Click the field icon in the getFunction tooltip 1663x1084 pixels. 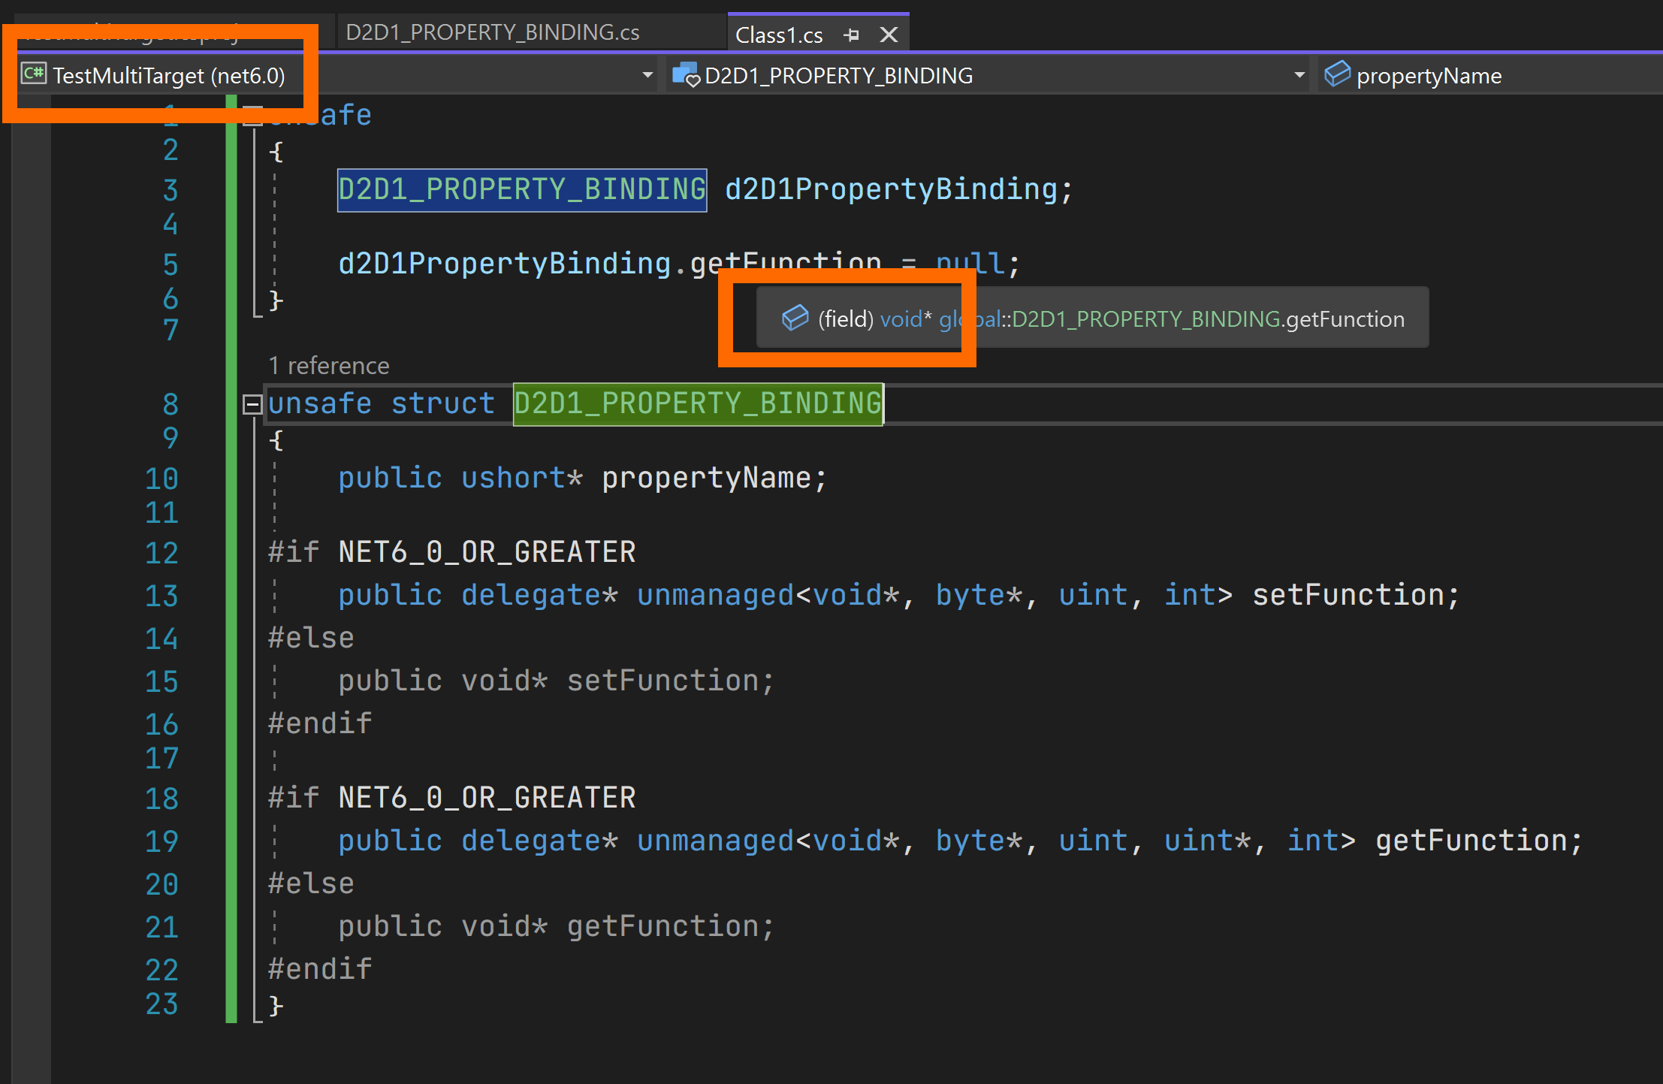[x=795, y=319]
